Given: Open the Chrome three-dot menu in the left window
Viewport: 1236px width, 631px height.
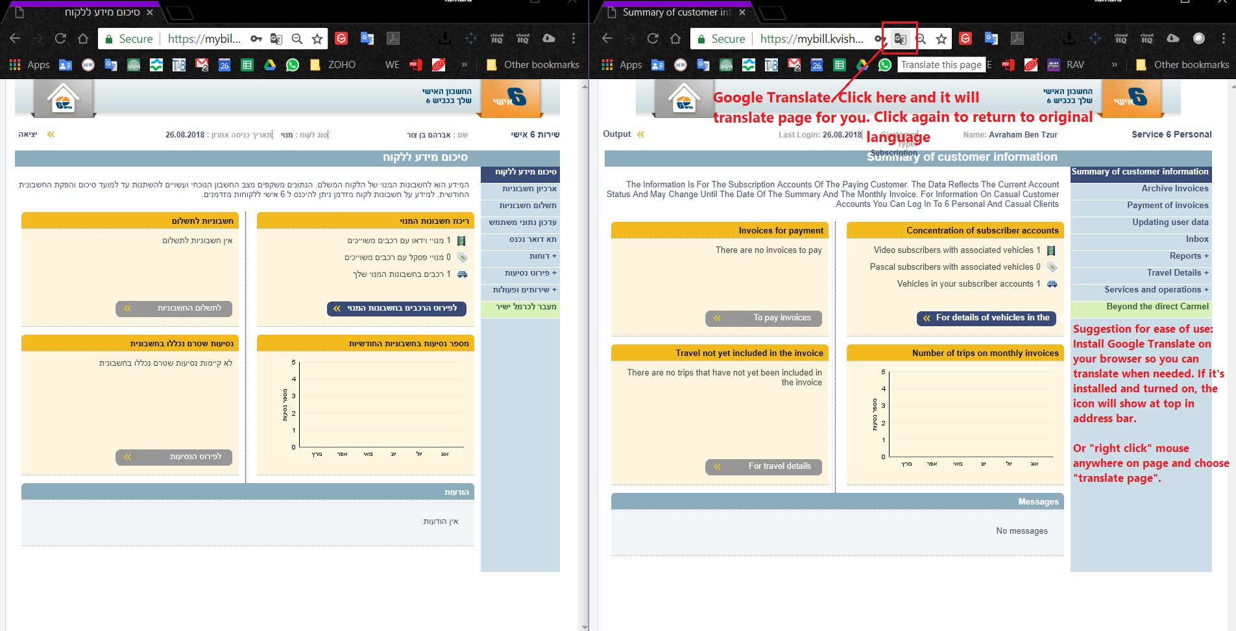Looking at the screenshot, I should click(x=574, y=38).
